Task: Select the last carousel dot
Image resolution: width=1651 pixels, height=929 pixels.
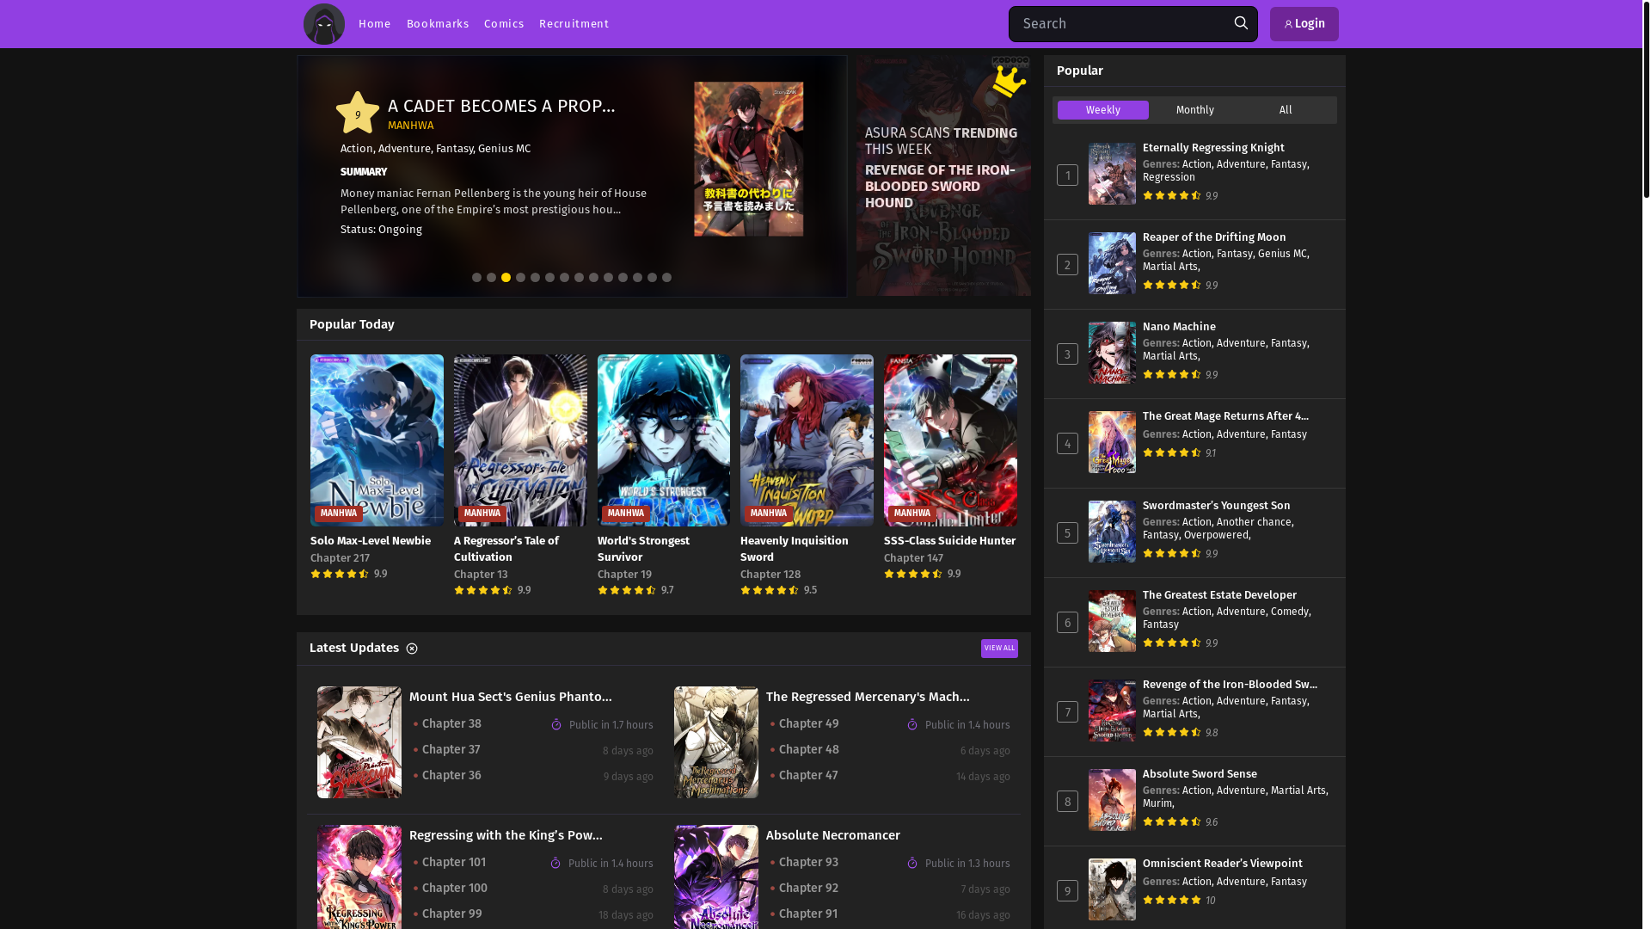Action: pyautogui.click(x=667, y=278)
